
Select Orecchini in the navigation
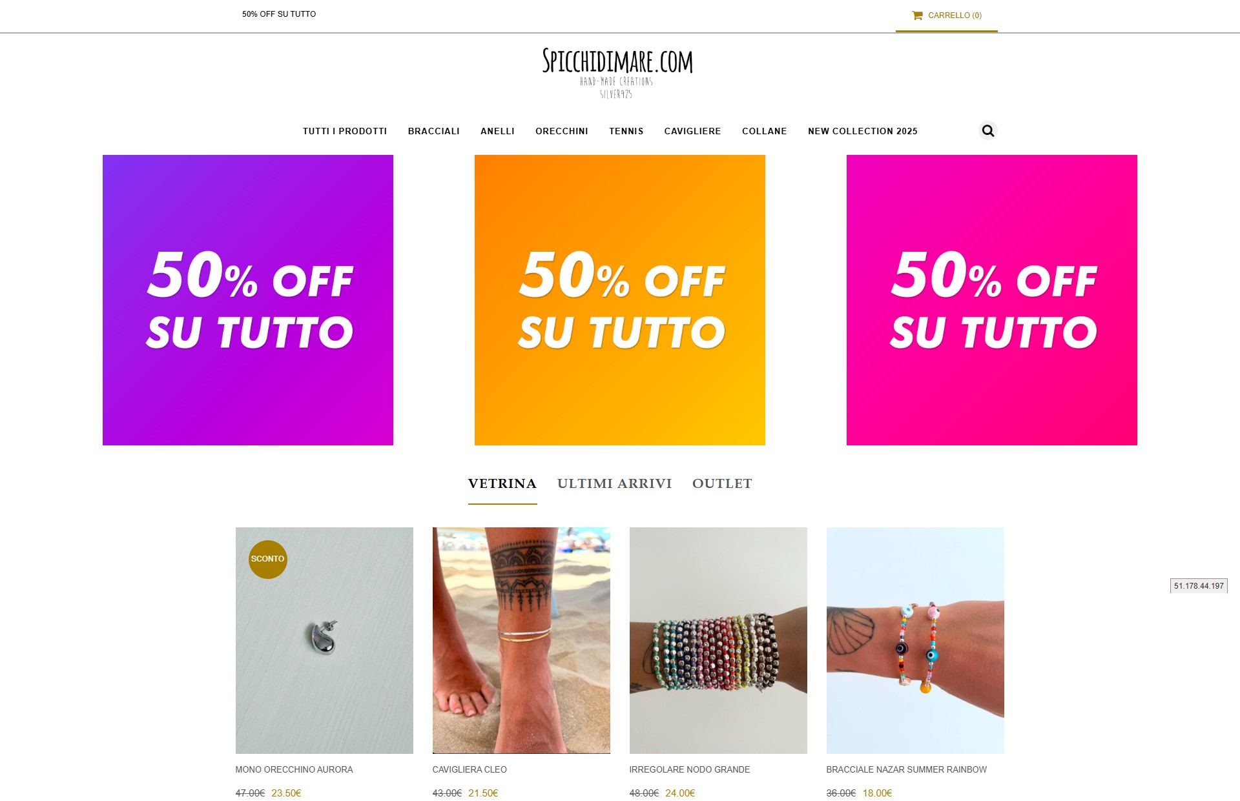[561, 131]
